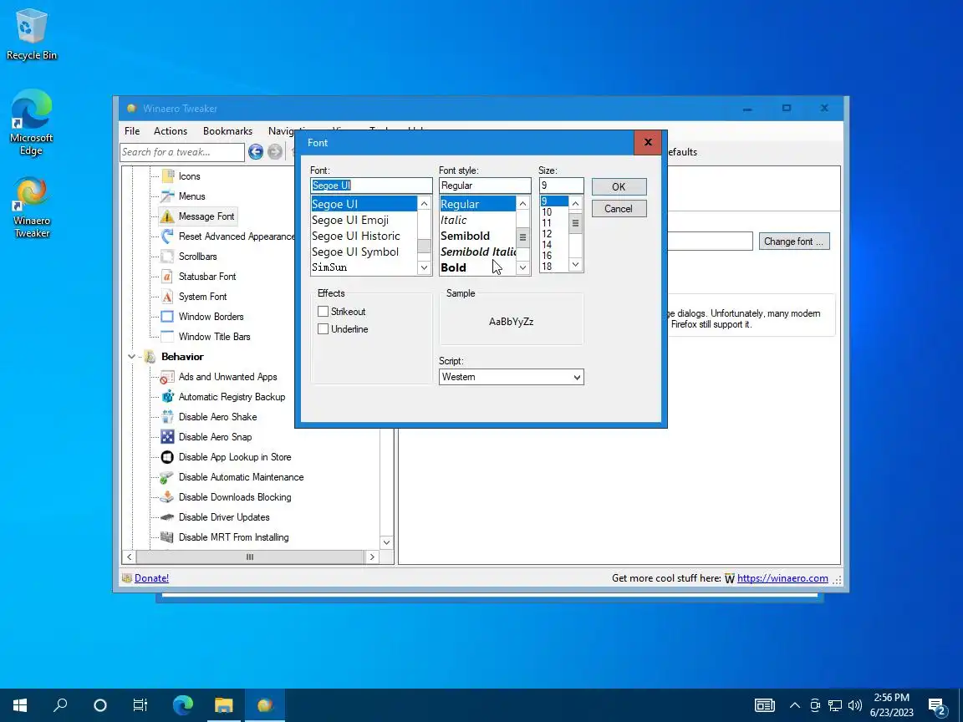Image resolution: width=963 pixels, height=722 pixels.
Task: Click the Behavior category icon
Action: [150, 357]
